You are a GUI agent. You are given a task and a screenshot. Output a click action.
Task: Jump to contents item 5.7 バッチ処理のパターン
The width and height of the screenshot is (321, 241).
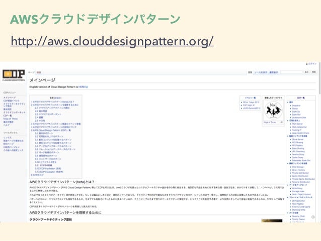click(x=47, y=152)
